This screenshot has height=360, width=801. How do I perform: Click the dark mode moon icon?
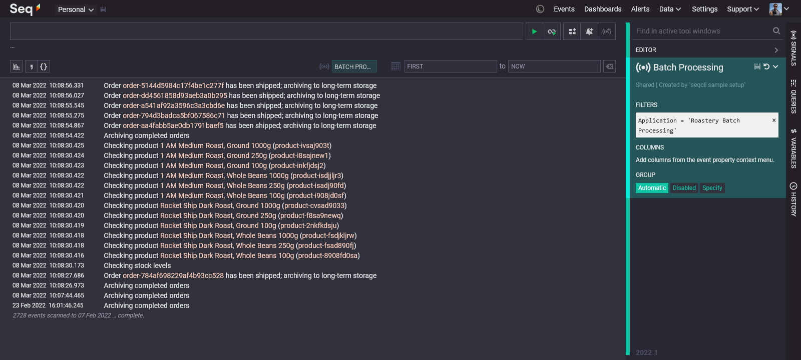[540, 9]
